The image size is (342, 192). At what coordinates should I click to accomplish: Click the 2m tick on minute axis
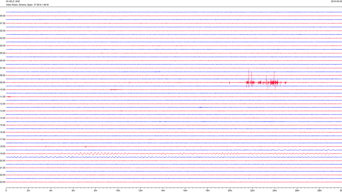pos(28,191)
